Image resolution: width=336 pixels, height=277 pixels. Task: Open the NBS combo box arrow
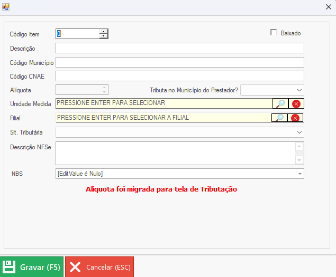click(300, 174)
